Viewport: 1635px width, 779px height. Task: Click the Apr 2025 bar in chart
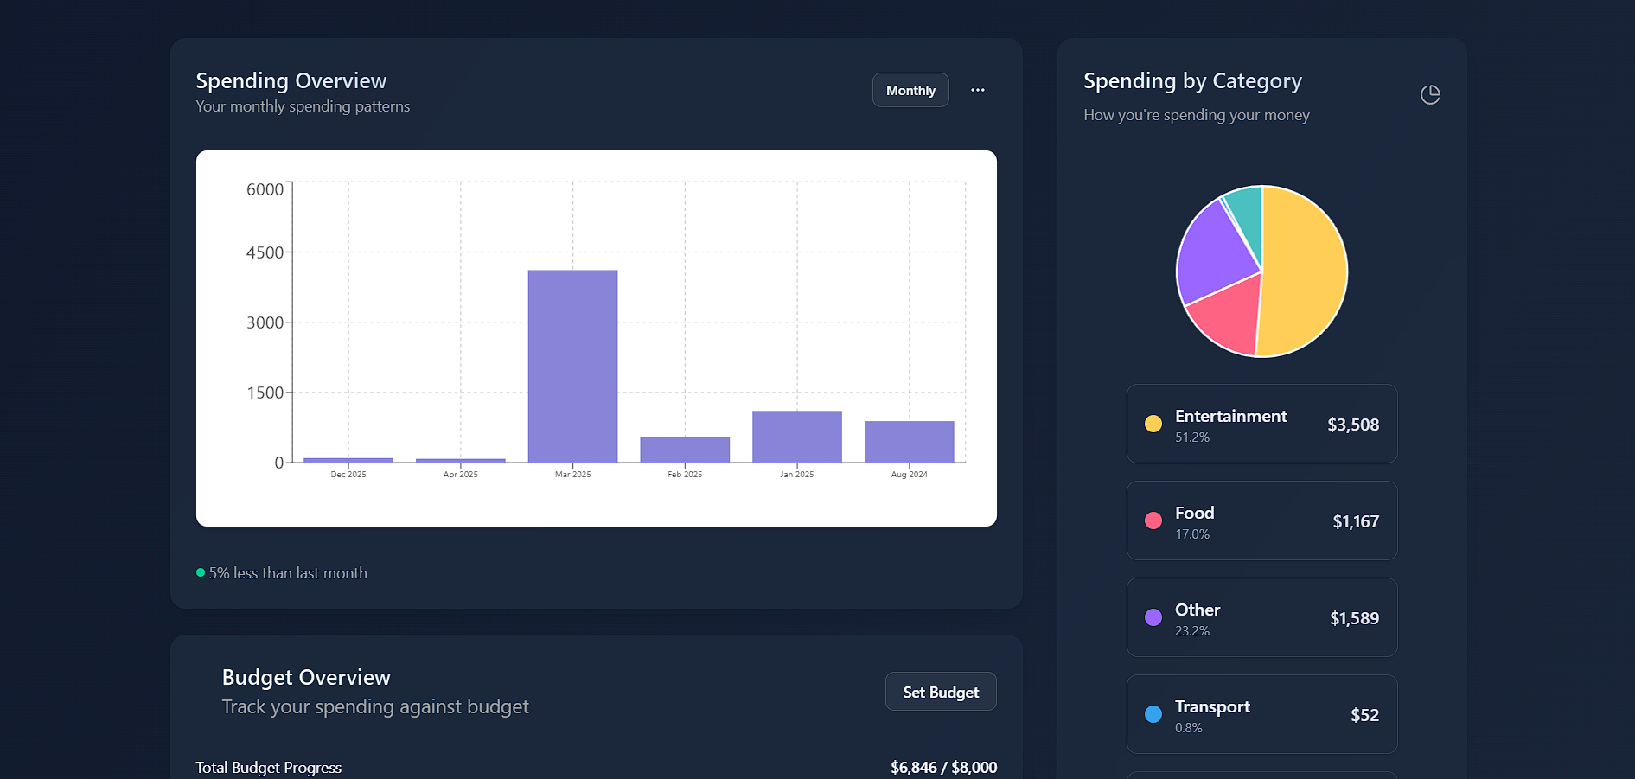coord(461,461)
